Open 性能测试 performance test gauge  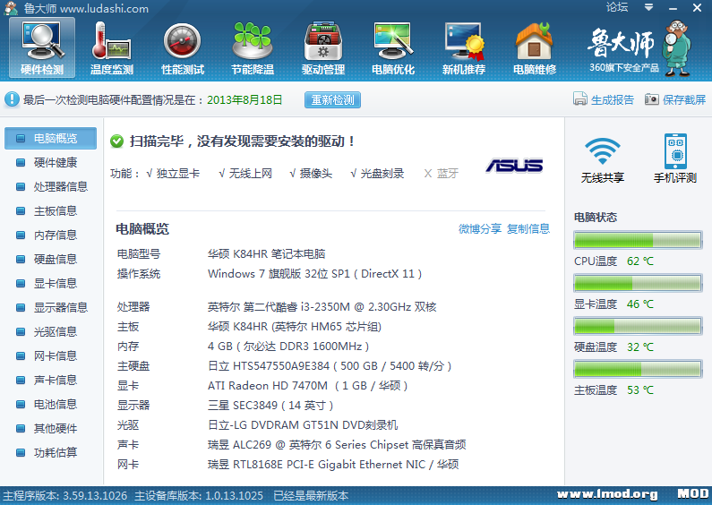tap(183, 47)
